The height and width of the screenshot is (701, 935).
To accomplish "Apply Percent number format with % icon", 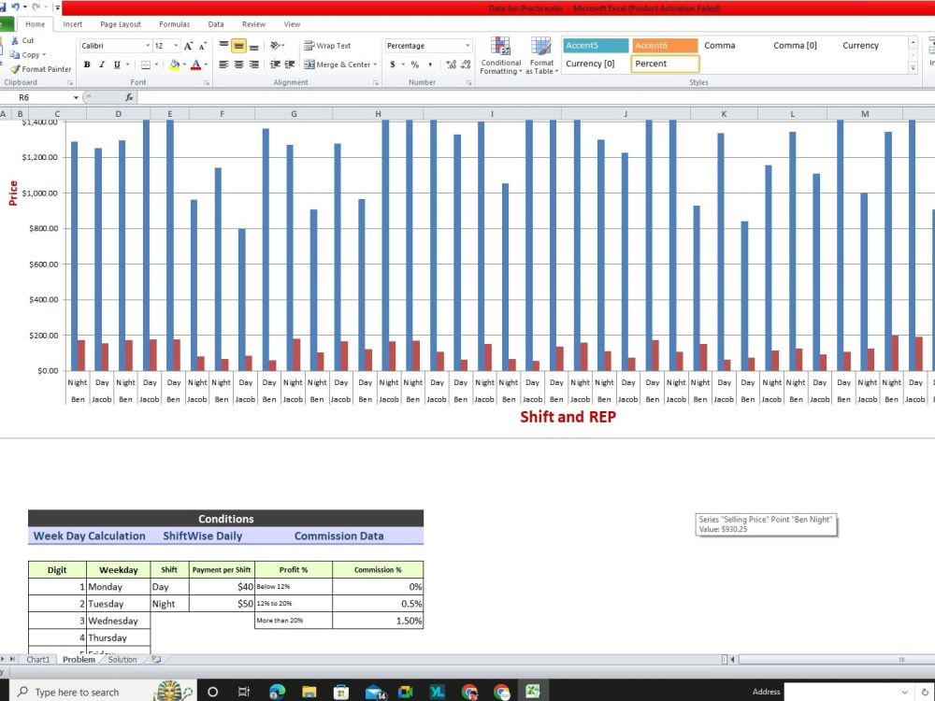I will pyautogui.click(x=415, y=64).
